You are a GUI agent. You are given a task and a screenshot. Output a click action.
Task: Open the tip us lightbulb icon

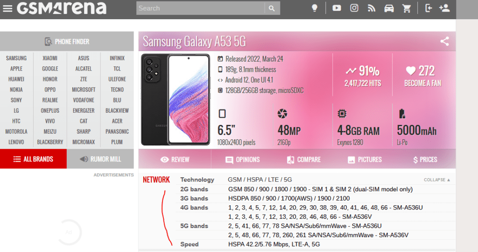click(315, 8)
